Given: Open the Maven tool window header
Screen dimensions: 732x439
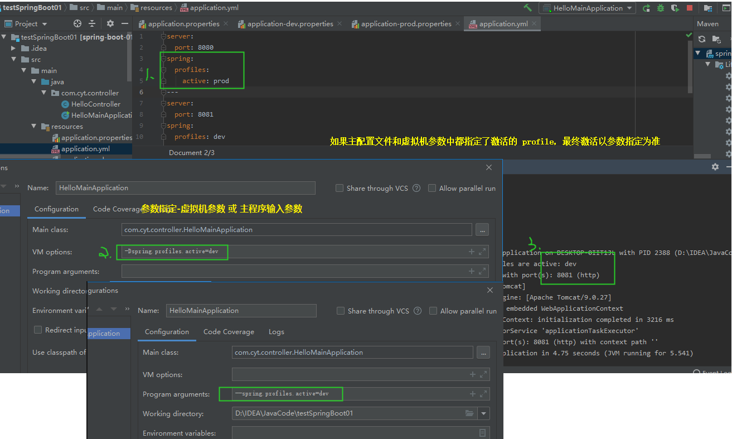Looking at the screenshot, I should pos(708,23).
